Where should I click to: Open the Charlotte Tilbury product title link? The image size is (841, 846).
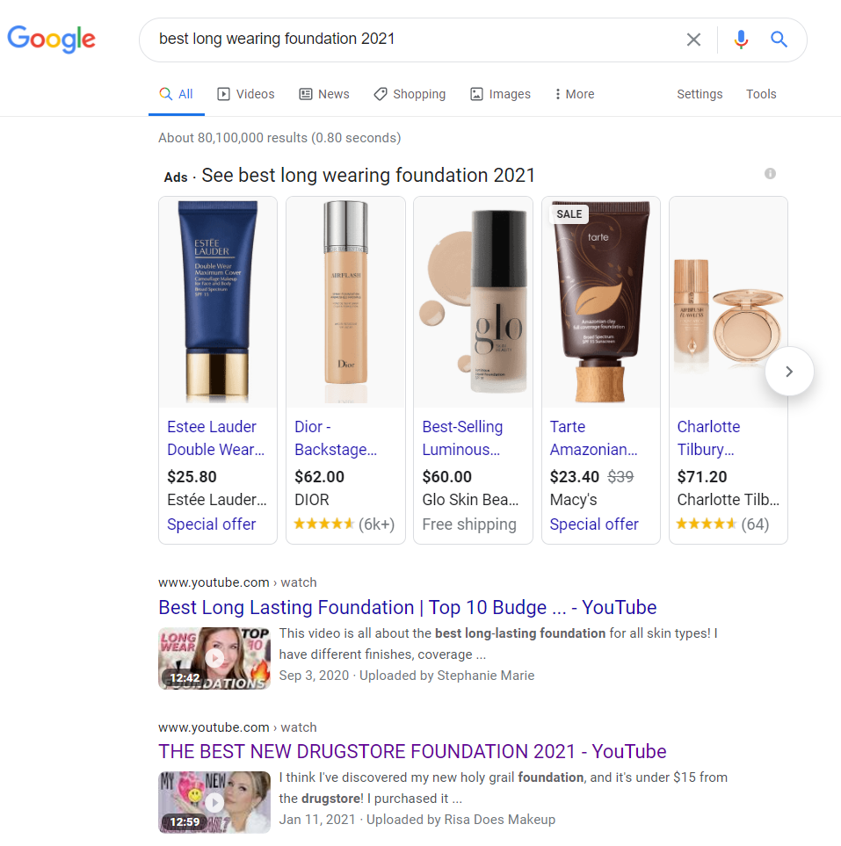tap(709, 438)
